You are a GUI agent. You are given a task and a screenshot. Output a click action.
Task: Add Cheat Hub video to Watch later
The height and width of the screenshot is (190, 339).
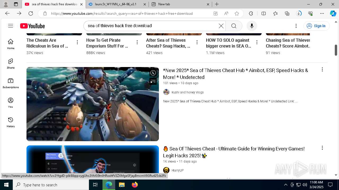(153, 73)
